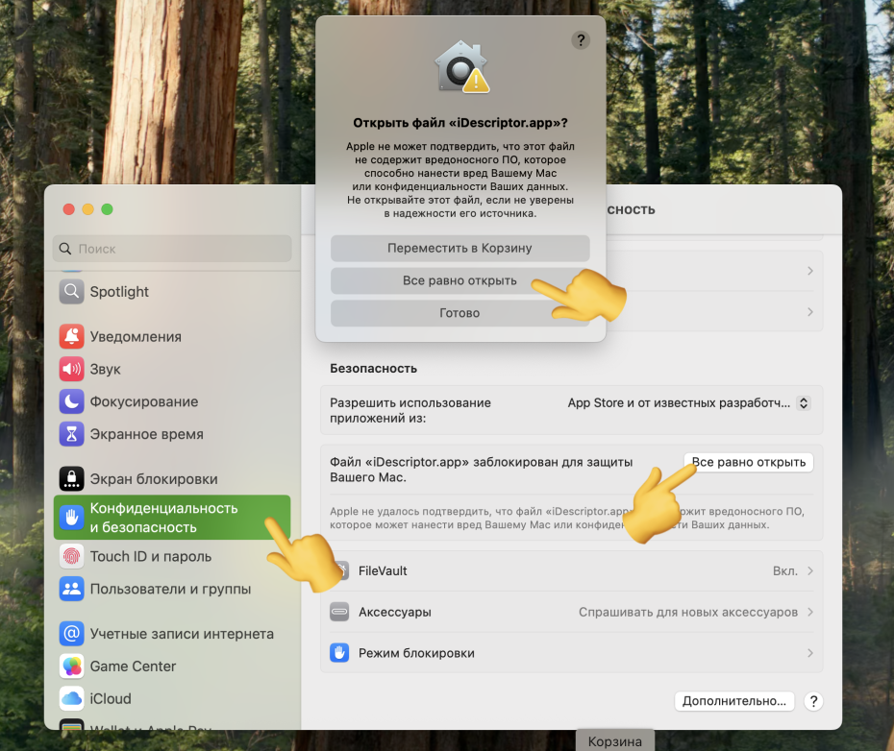This screenshot has width=894, height=751.
Task: Click the help question mark in Gatekeeper dialog
Action: pyautogui.click(x=581, y=40)
